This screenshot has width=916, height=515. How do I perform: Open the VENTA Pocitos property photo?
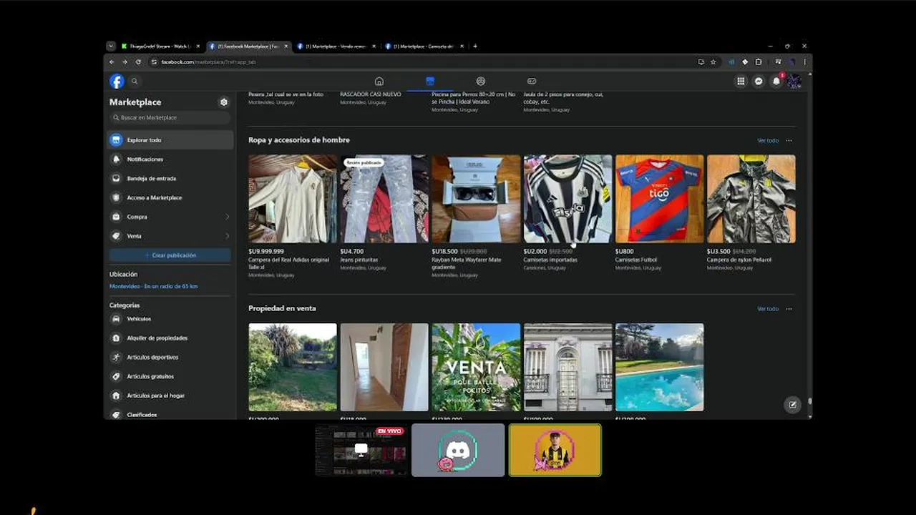476,367
